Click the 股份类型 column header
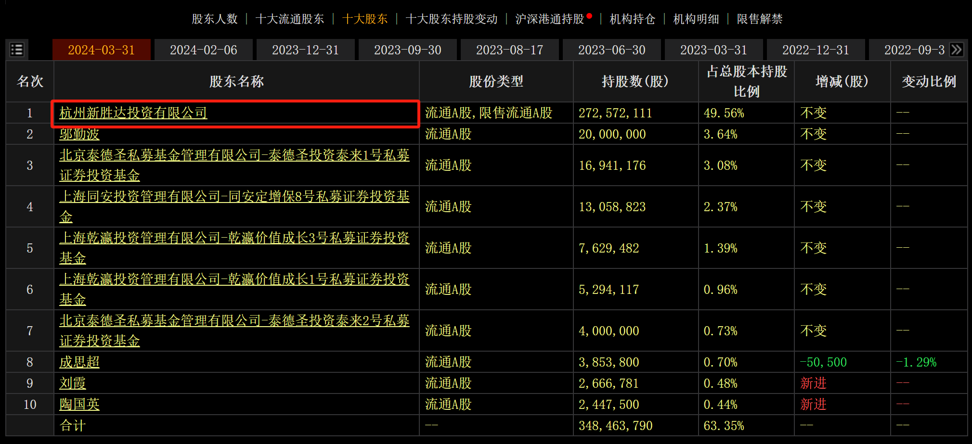The width and height of the screenshot is (972, 444). (x=496, y=81)
